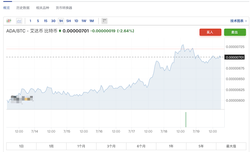
Task: Switch to candlestick chart type
Action: (9, 21)
